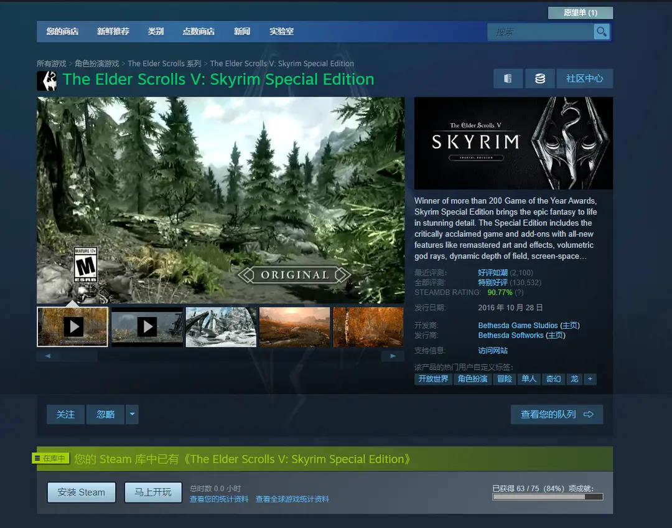The image size is (672, 528).
Task: Click the 马上开玩 play now button
Action: [x=153, y=493]
